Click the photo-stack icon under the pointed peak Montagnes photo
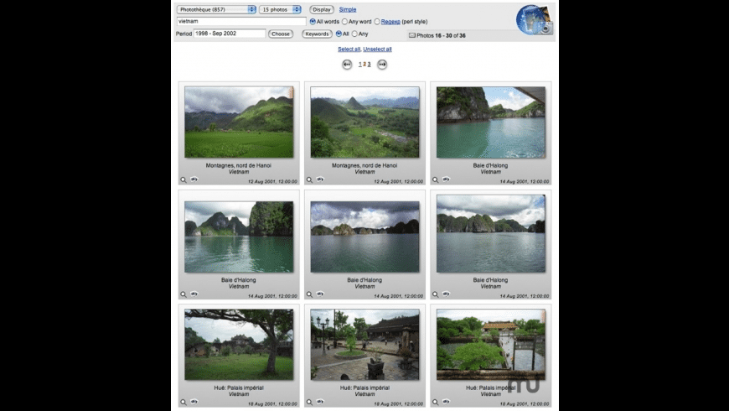This screenshot has width=729, height=411. pyautogui.click(x=320, y=179)
